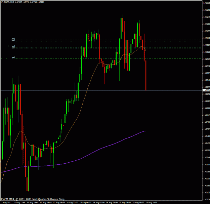
Task: Select the lowest sell order label near 1.42975
Action: pos(13,57)
